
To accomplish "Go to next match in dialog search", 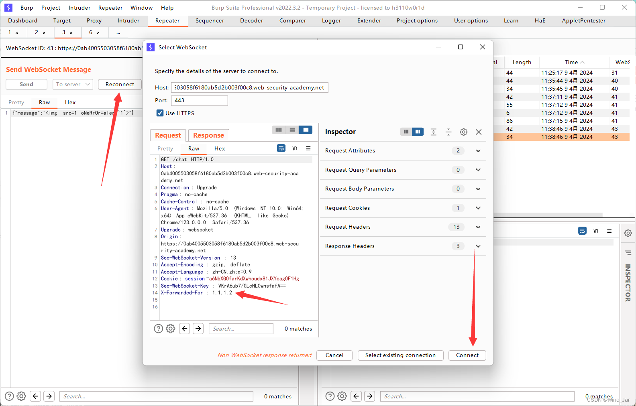I will (198, 329).
